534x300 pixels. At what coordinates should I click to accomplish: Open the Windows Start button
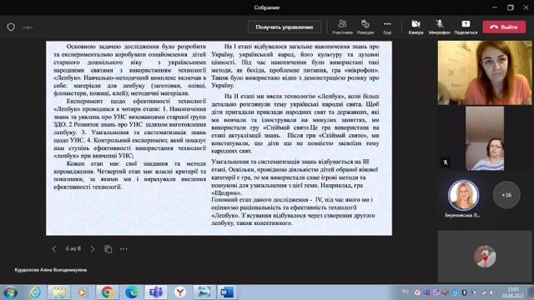click(10, 292)
